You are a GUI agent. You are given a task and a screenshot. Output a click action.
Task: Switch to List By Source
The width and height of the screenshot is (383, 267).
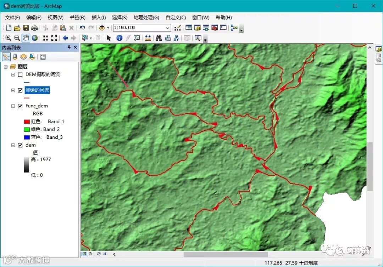point(15,57)
